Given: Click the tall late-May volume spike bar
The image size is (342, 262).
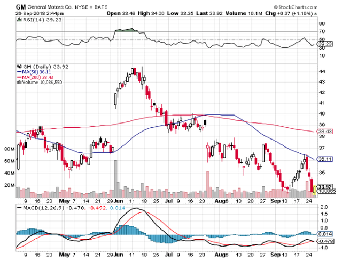Looking at the screenshot, I should click(x=115, y=179).
